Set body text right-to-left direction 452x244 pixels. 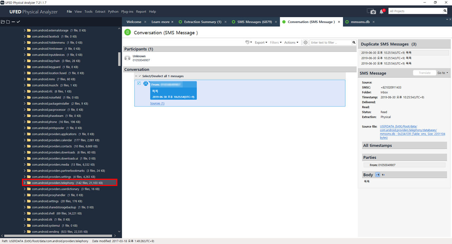click(x=383, y=175)
